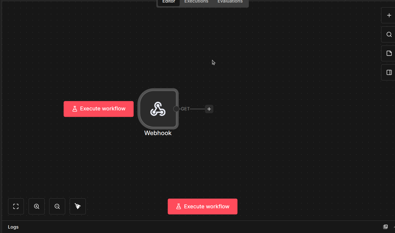395x233 pixels.
Task: Select the Webhook node title text
Action: pyautogui.click(x=158, y=133)
